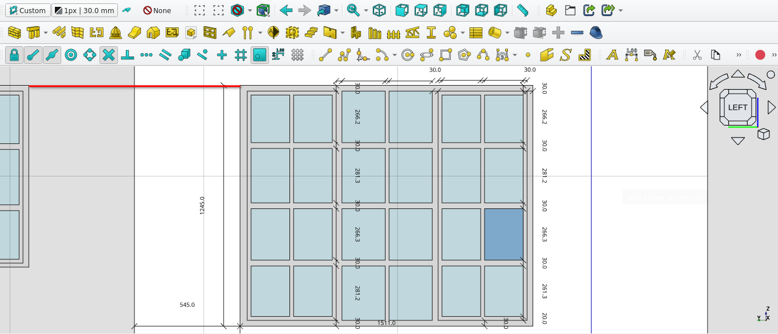778x334 pixels.
Task: Toggle the Snap Grid option
Action: click(241, 55)
